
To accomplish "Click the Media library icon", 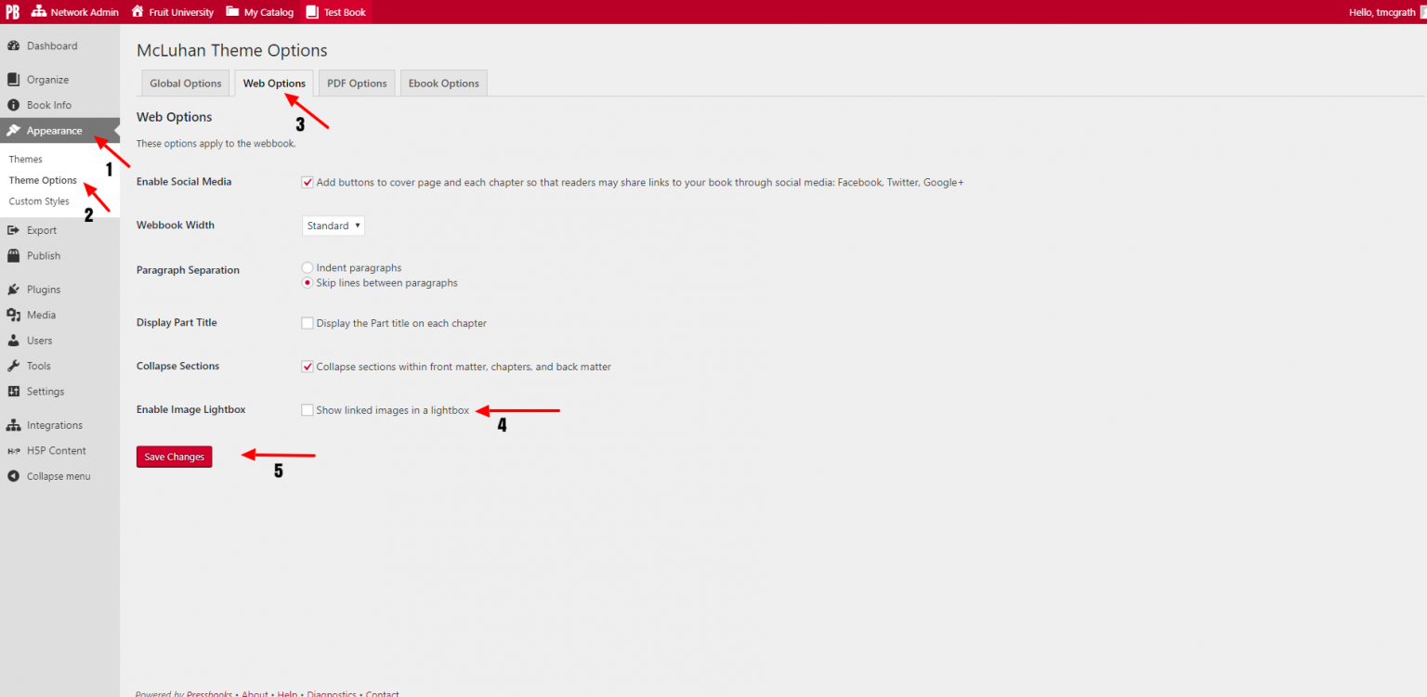I will pyautogui.click(x=14, y=315).
